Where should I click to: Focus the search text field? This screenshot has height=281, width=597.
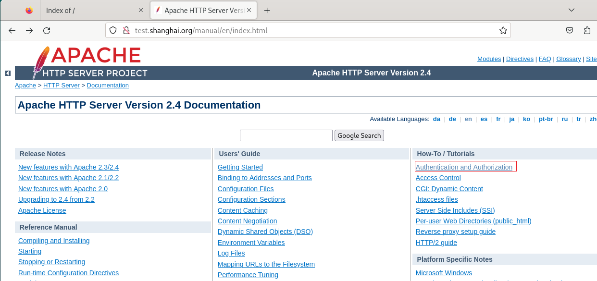pyautogui.click(x=286, y=135)
